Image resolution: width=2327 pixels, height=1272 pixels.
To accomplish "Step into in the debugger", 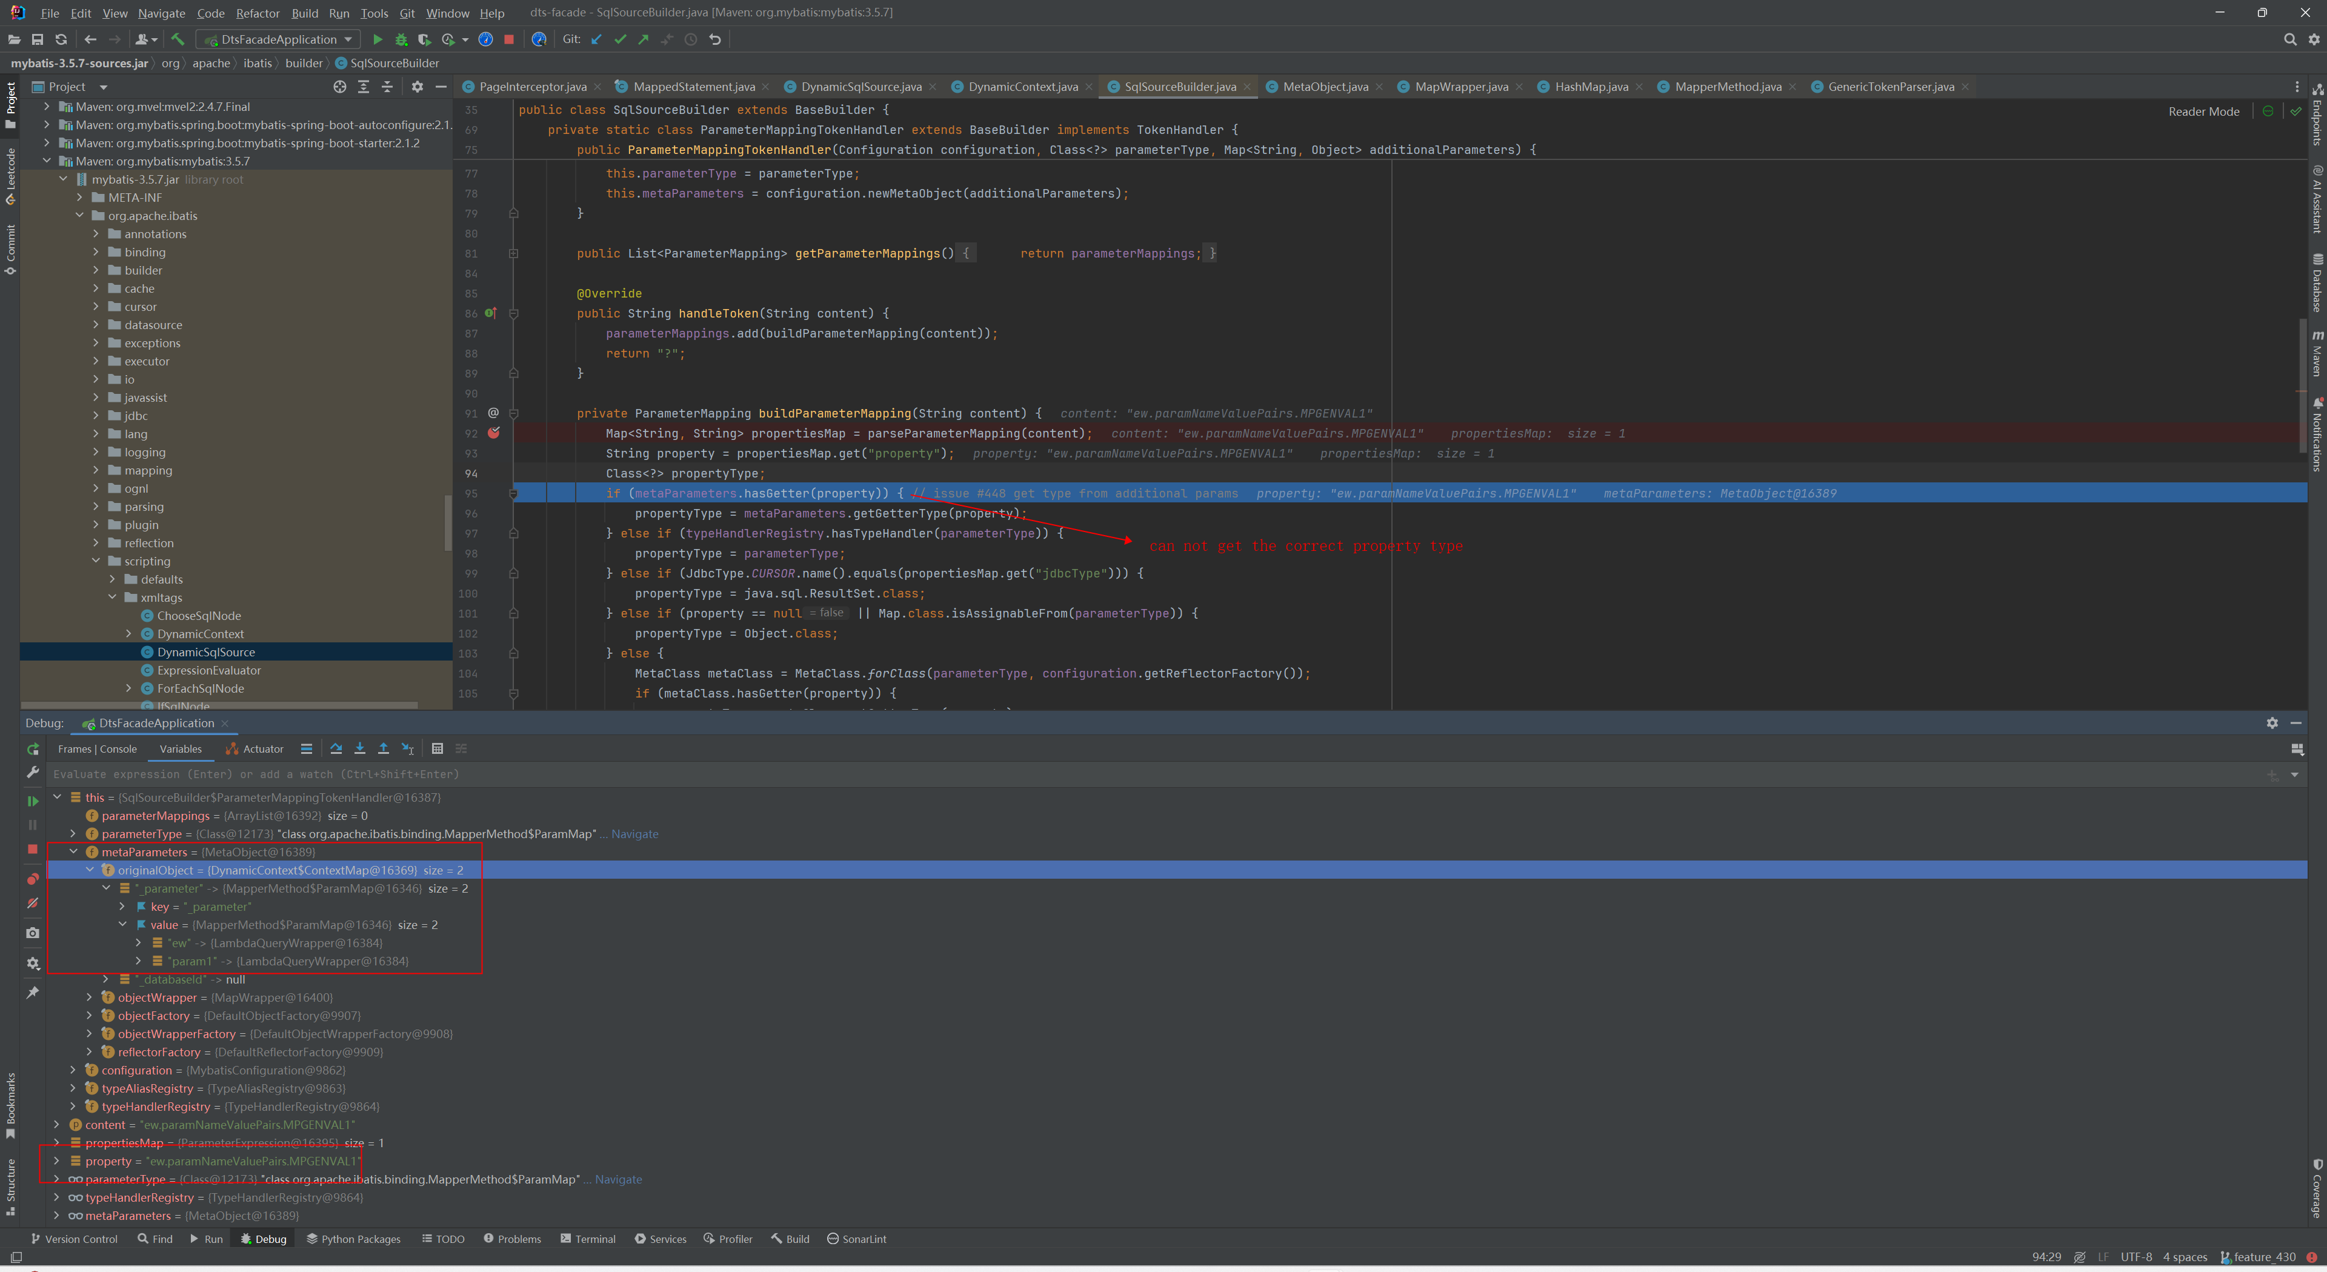I will point(359,749).
